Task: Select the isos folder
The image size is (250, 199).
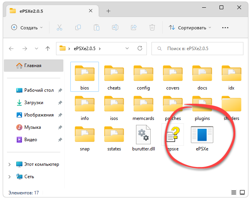Action: [x=114, y=108]
